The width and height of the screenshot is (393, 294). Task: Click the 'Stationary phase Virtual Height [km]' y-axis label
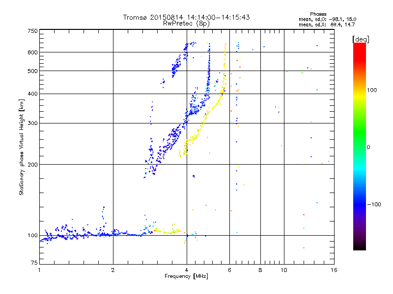tap(21, 147)
